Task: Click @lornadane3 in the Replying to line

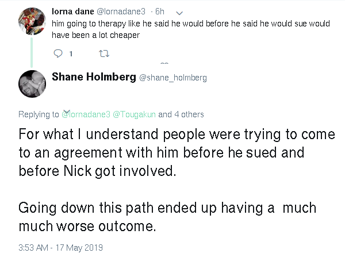Action: [86, 114]
